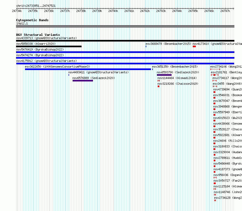Click the 24743k ruler tick label
Image resolution: width=242 pixels, height=211 pixels.
[161, 11]
